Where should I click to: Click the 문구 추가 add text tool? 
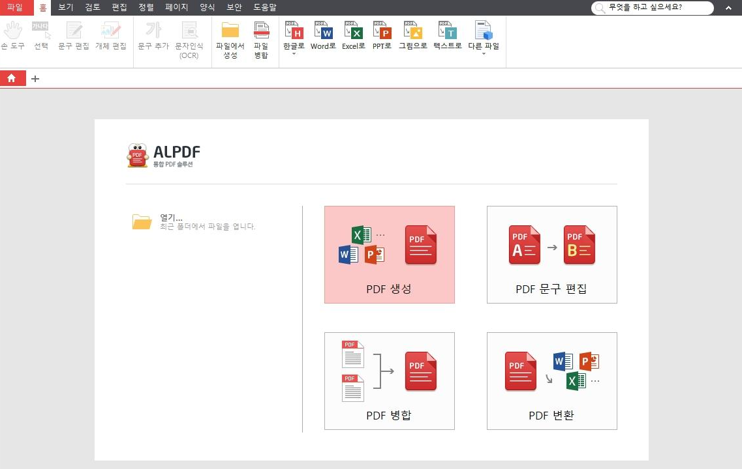(x=153, y=36)
